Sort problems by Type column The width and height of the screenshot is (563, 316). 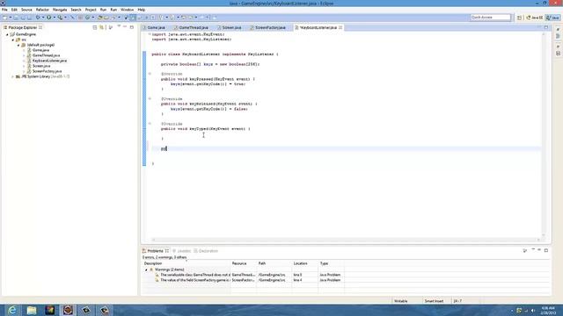pos(331,263)
